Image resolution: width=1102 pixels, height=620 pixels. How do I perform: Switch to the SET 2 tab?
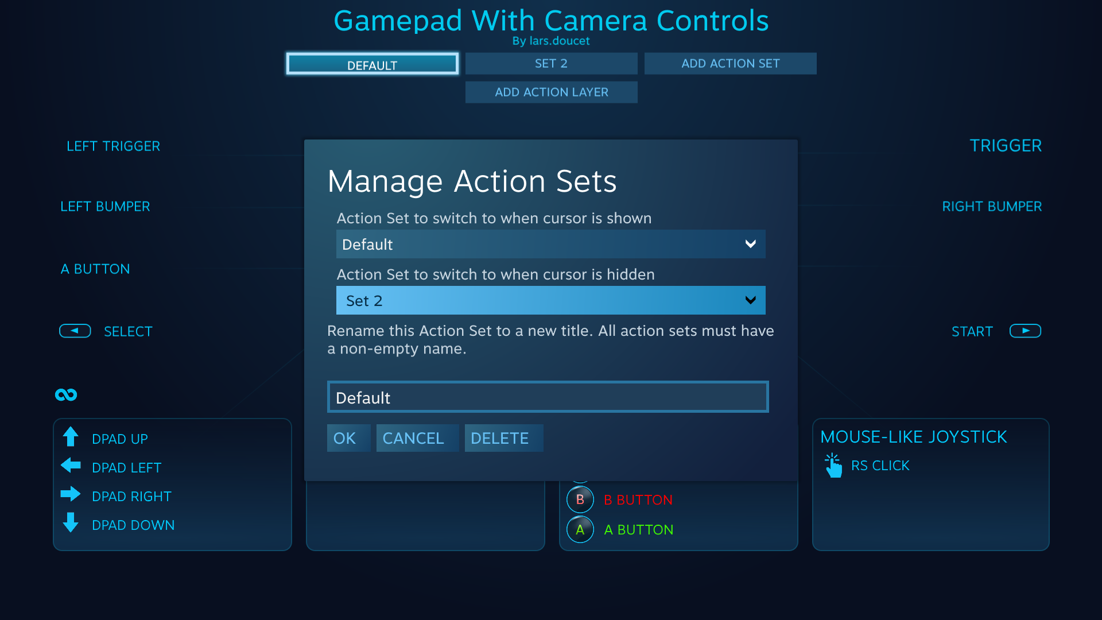pyautogui.click(x=550, y=64)
